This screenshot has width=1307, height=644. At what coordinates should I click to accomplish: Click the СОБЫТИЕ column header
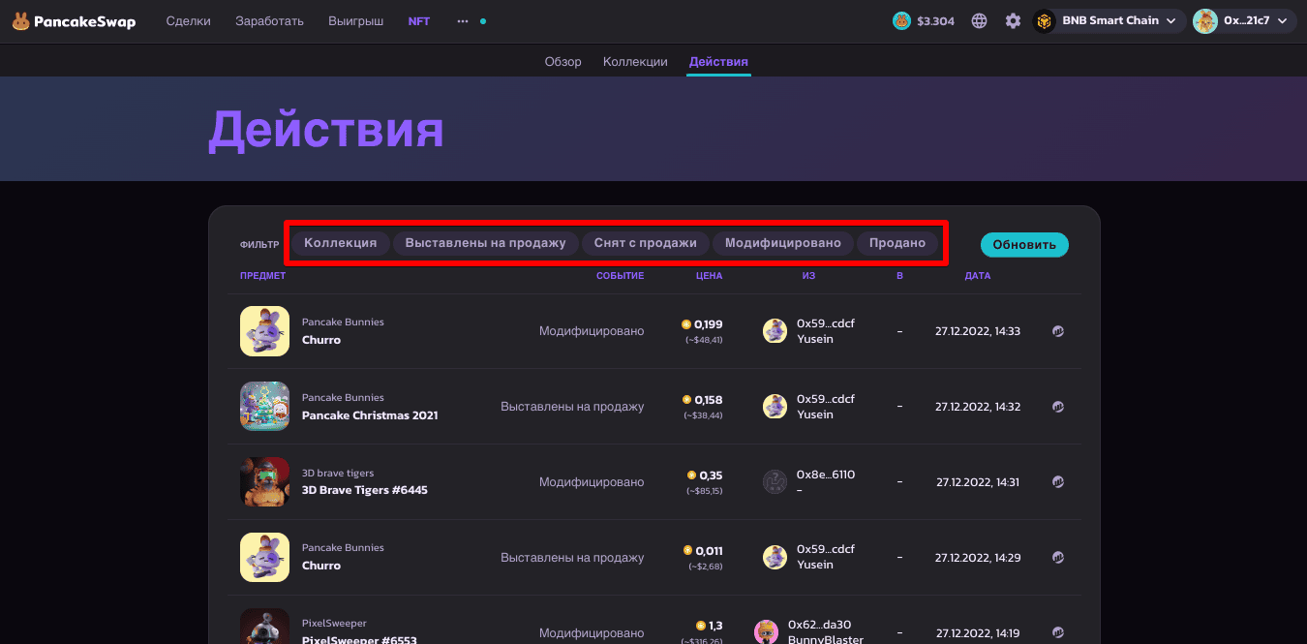pos(620,276)
